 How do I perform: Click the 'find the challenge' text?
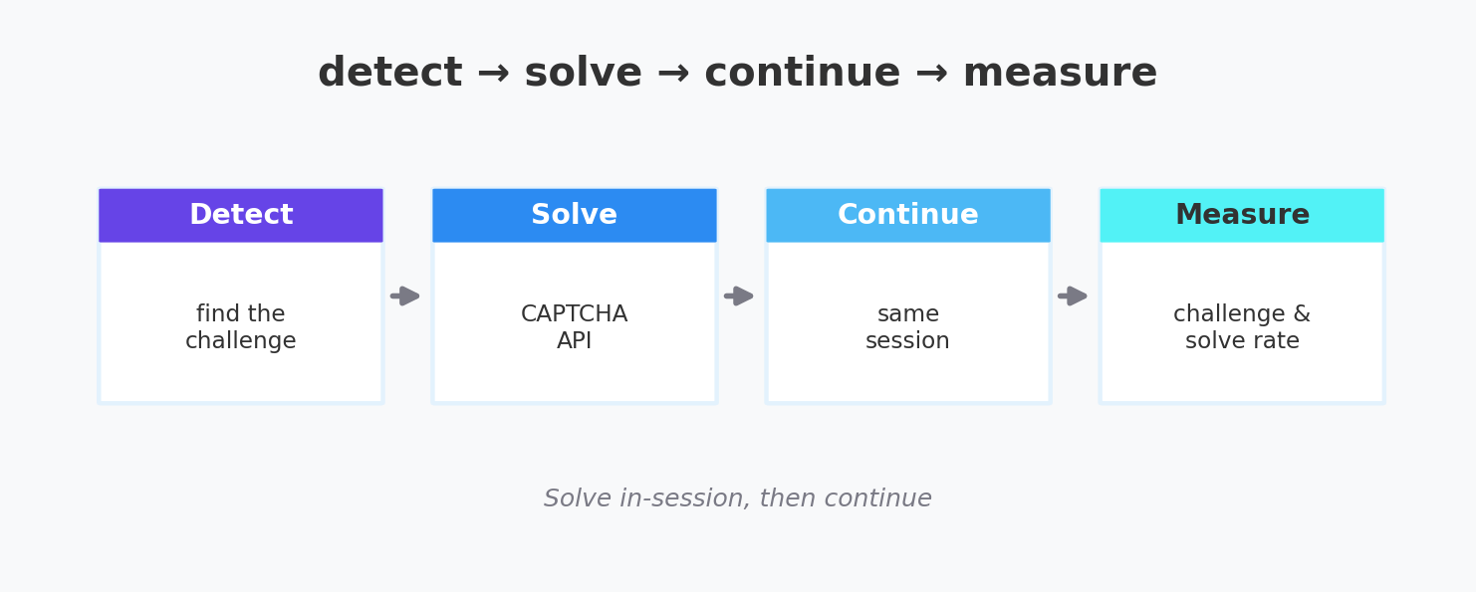pyautogui.click(x=241, y=327)
